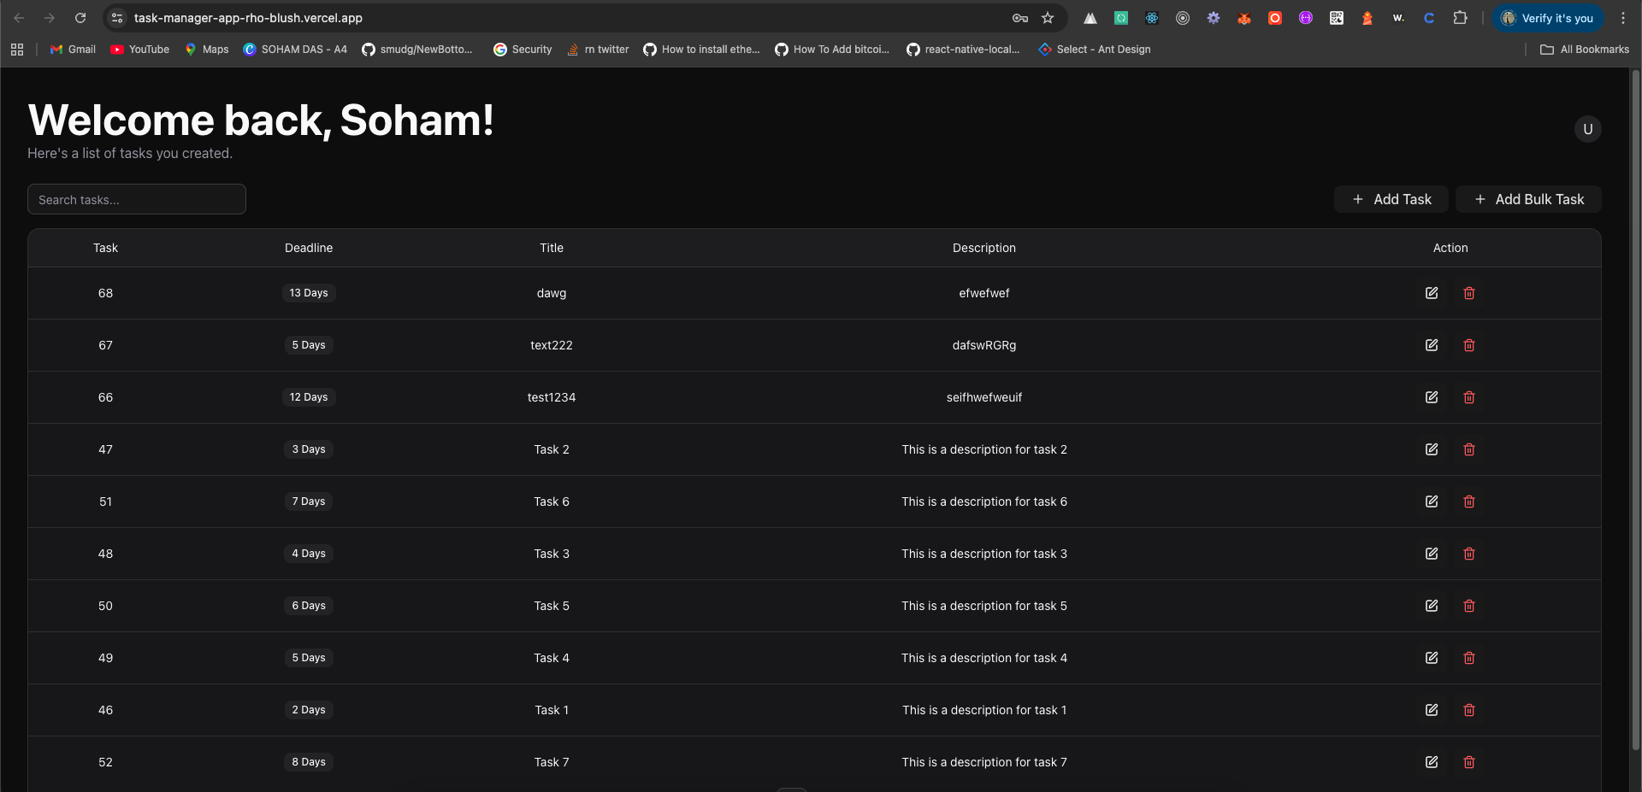1642x792 pixels.
Task: Delete Task 6 row
Action: click(1469, 502)
